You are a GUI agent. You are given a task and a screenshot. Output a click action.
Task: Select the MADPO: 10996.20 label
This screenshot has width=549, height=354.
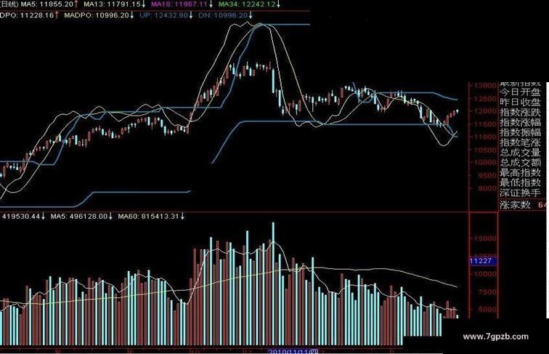[97, 15]
